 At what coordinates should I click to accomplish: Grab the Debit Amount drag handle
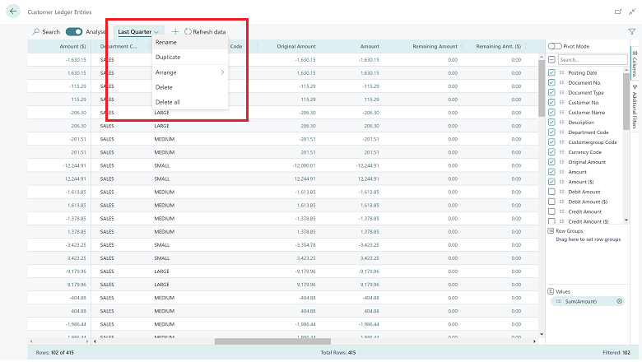point(561,192)
